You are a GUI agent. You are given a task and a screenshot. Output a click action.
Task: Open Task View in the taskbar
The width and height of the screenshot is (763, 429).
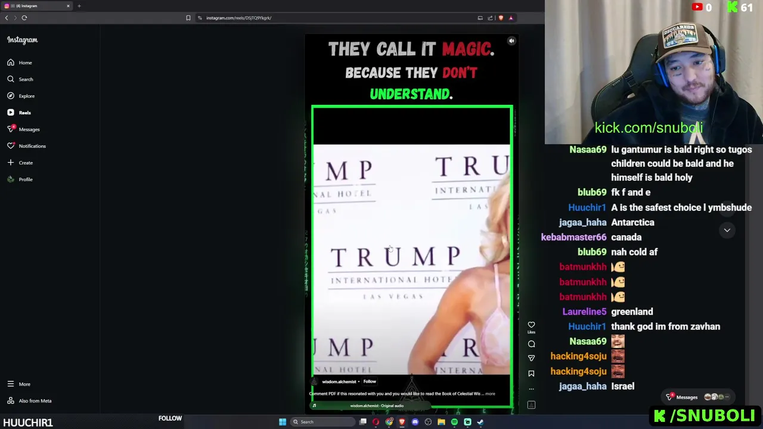point(363,422)
